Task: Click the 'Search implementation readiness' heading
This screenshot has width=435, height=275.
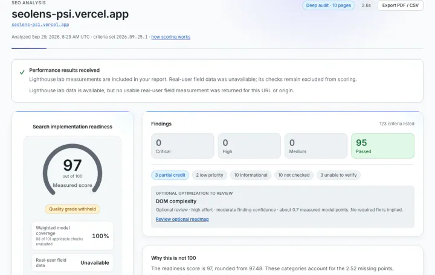Action: [72, 127]
